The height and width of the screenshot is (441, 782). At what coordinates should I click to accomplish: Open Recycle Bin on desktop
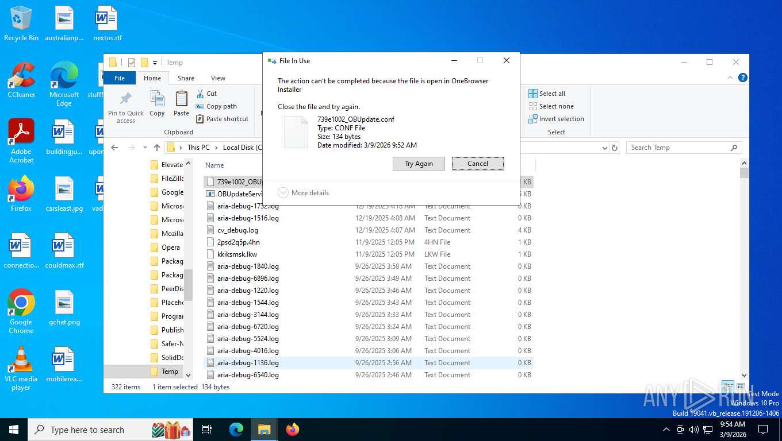[21, 24]
